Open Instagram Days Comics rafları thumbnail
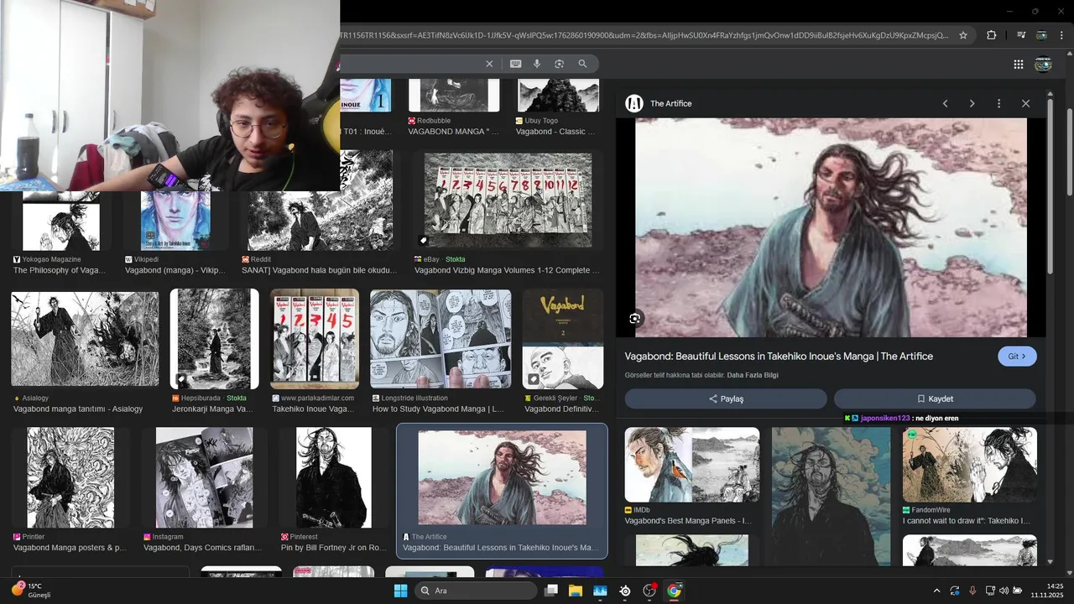 (204, 477)
